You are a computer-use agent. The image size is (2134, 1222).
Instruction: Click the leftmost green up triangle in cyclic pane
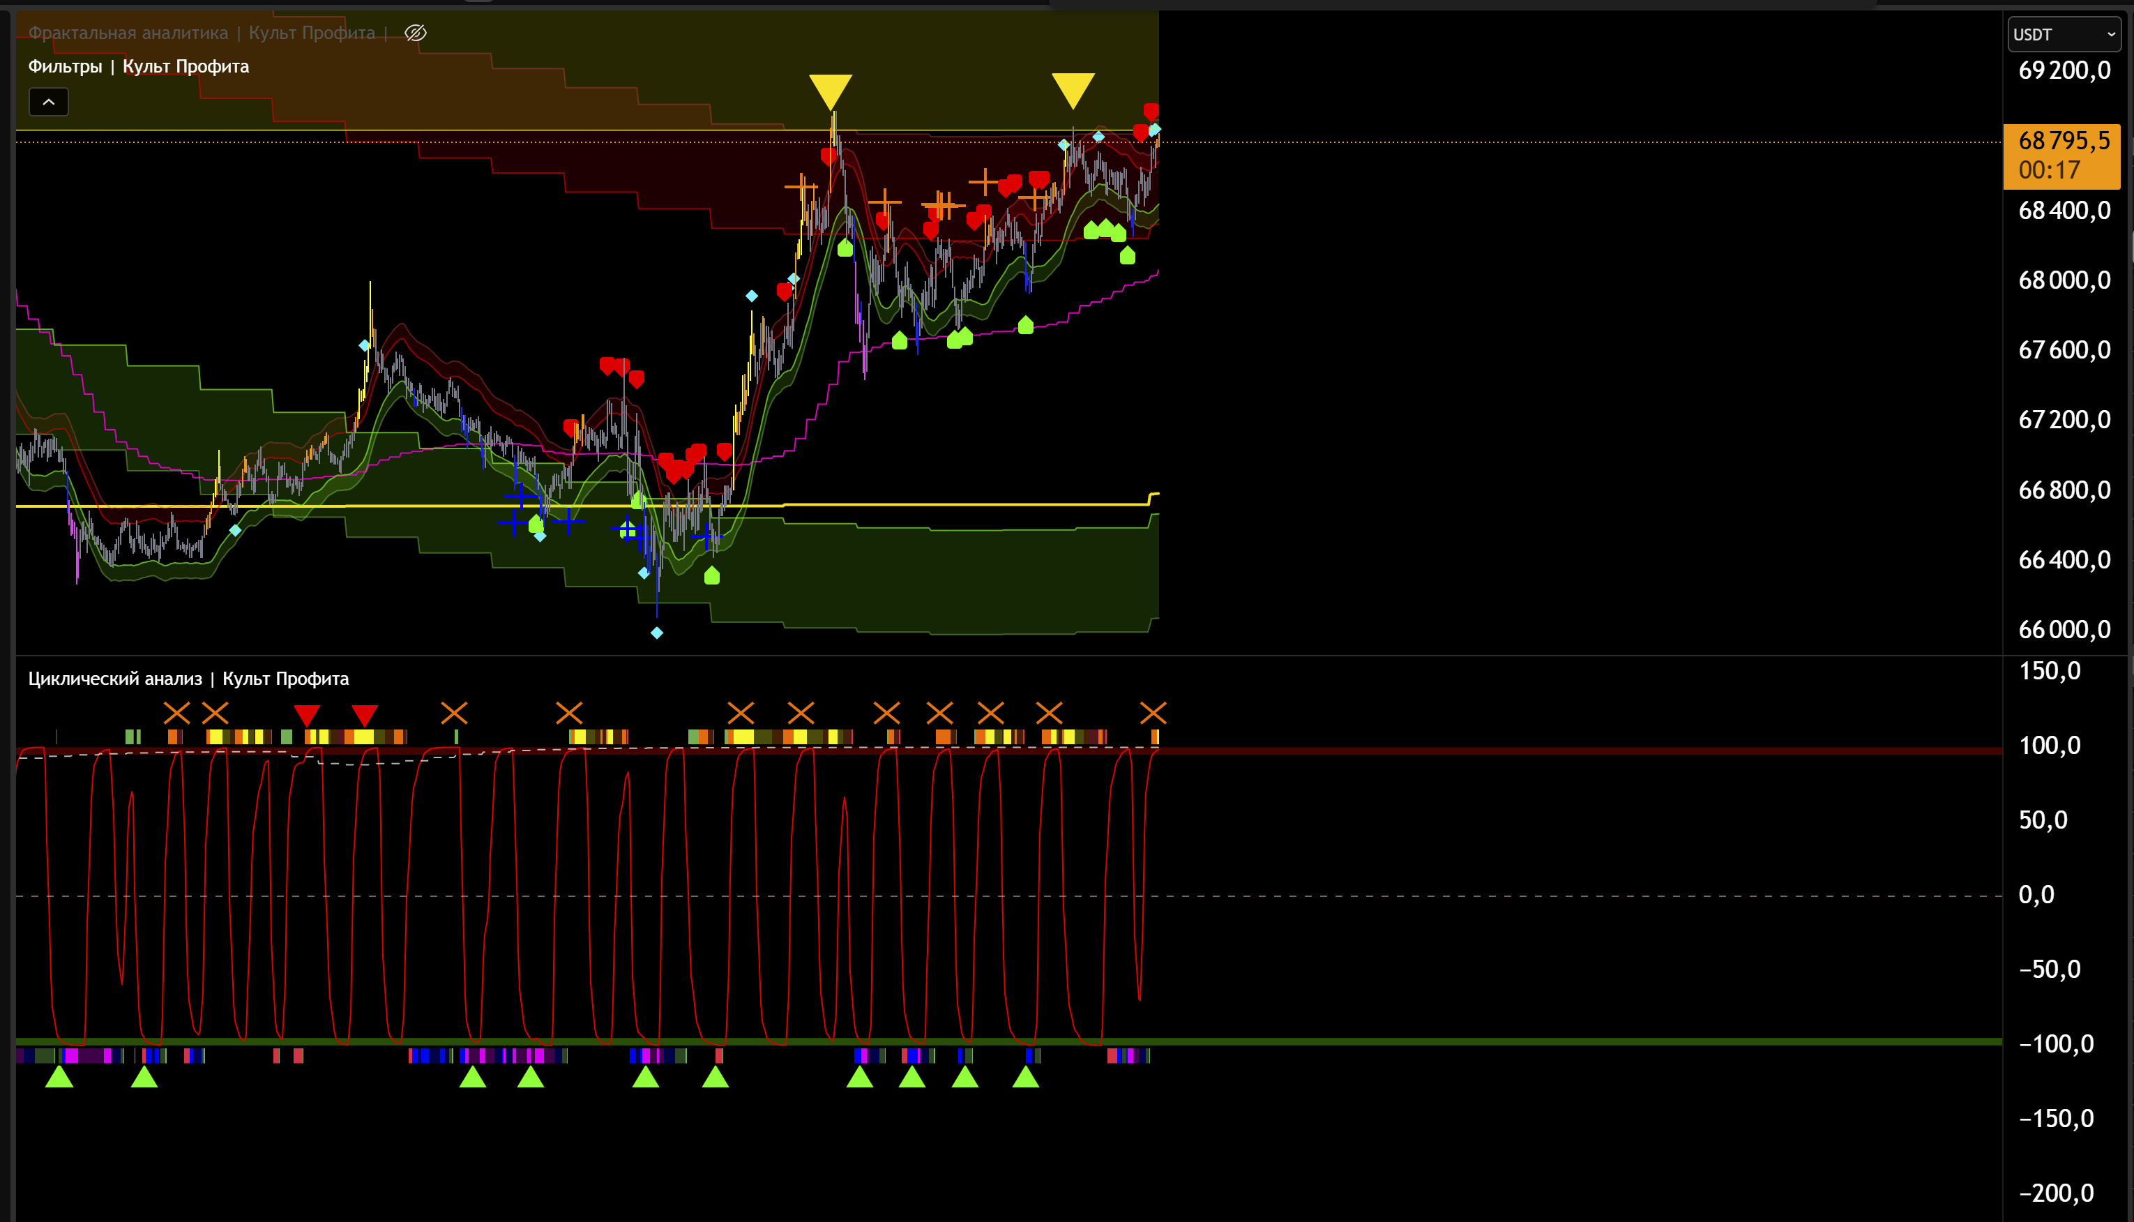[59, 1076]
